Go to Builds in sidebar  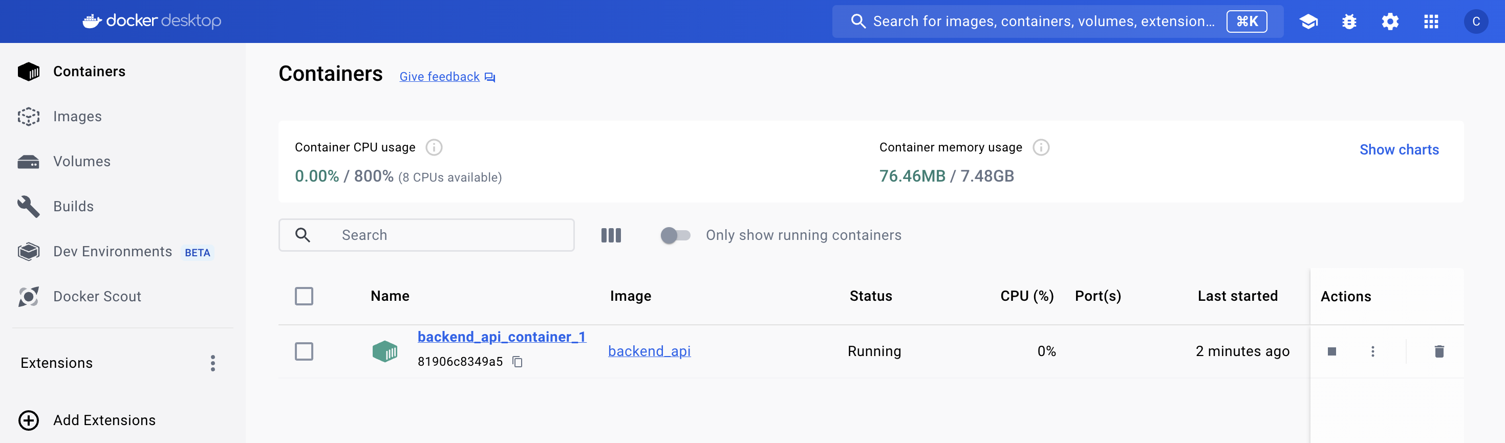tap(73, 207)
